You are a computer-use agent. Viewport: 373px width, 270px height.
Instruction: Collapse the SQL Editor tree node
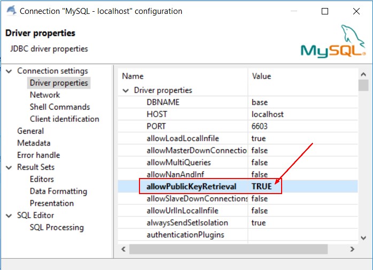pos(9,215)
